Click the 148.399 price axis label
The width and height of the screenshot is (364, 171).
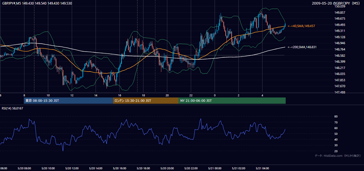click(x=340, y=62)
